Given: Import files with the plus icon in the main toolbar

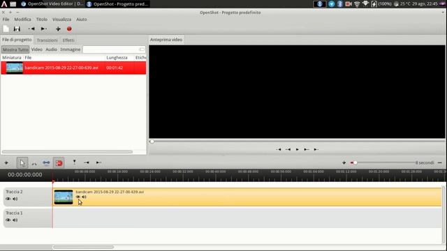Looking at the screenshot, I should pyautogui.click(x=58, y=29).
